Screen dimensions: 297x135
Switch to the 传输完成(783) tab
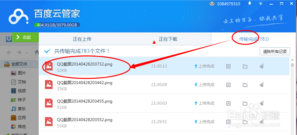tap(254, 39)
